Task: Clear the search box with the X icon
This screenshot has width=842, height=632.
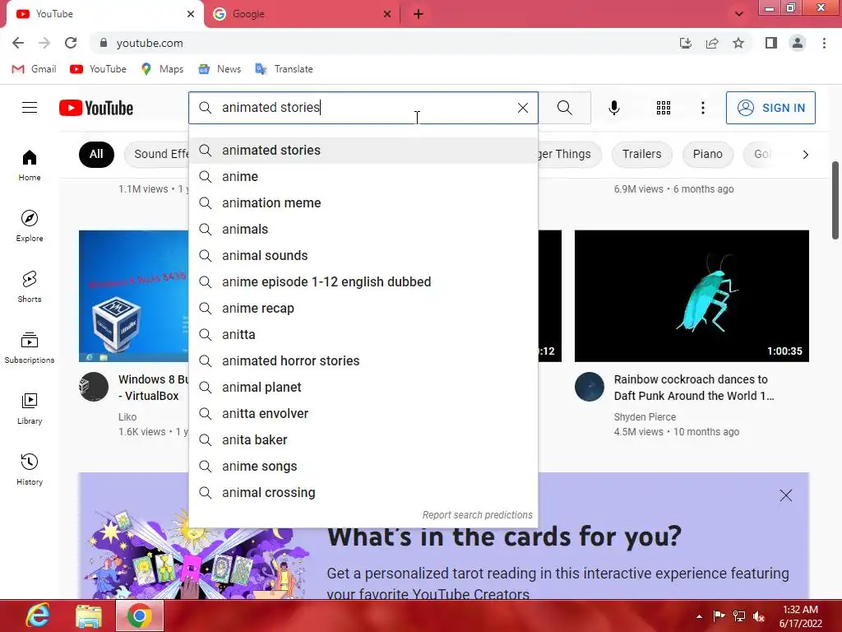Action: coord(522,108)
